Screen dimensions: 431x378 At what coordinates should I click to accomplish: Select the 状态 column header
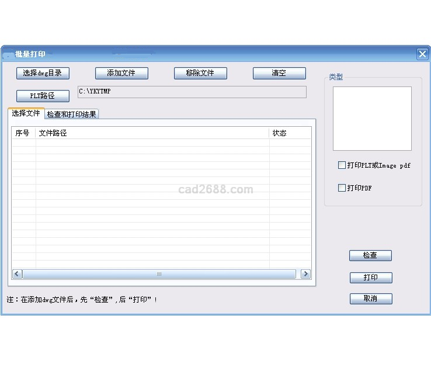[x=289, y=133]
